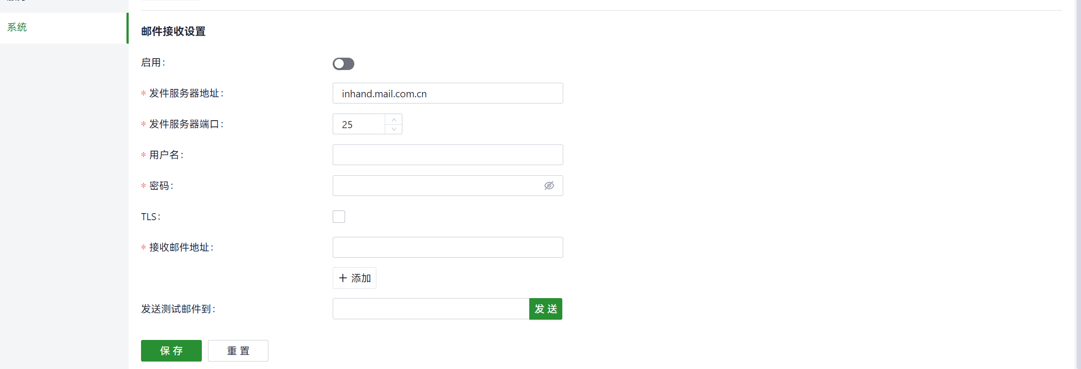The width and height of the screenshot is (1081, 369).
Task: Check the TLS checkbox
Action: pyautogui.click(x=339, y=217)
